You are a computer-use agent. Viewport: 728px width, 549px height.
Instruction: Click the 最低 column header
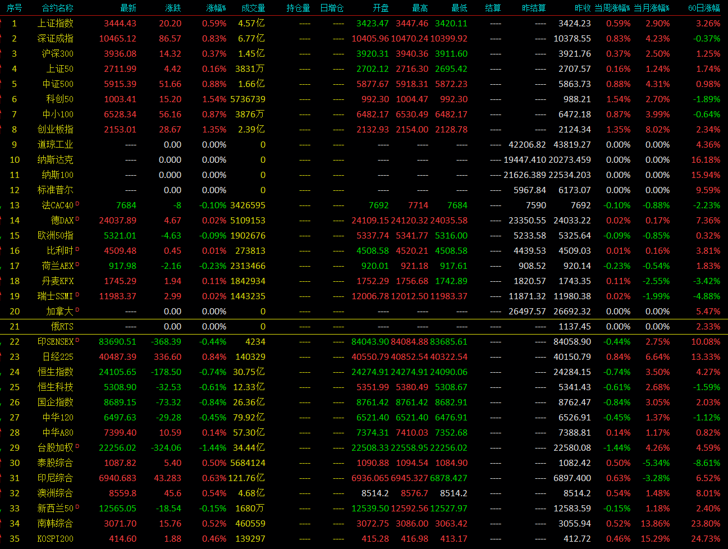click(459, 8)
